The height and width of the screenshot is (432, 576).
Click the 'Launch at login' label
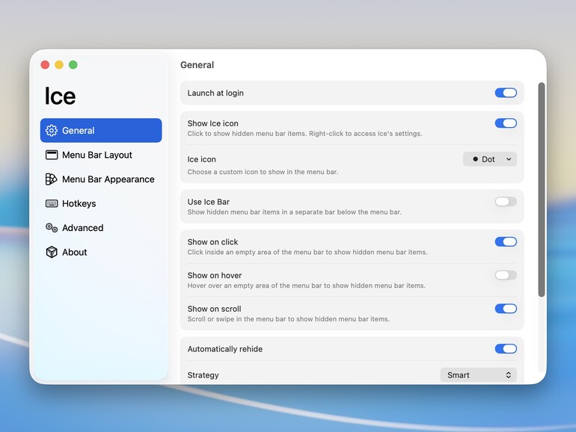point(215,93)
